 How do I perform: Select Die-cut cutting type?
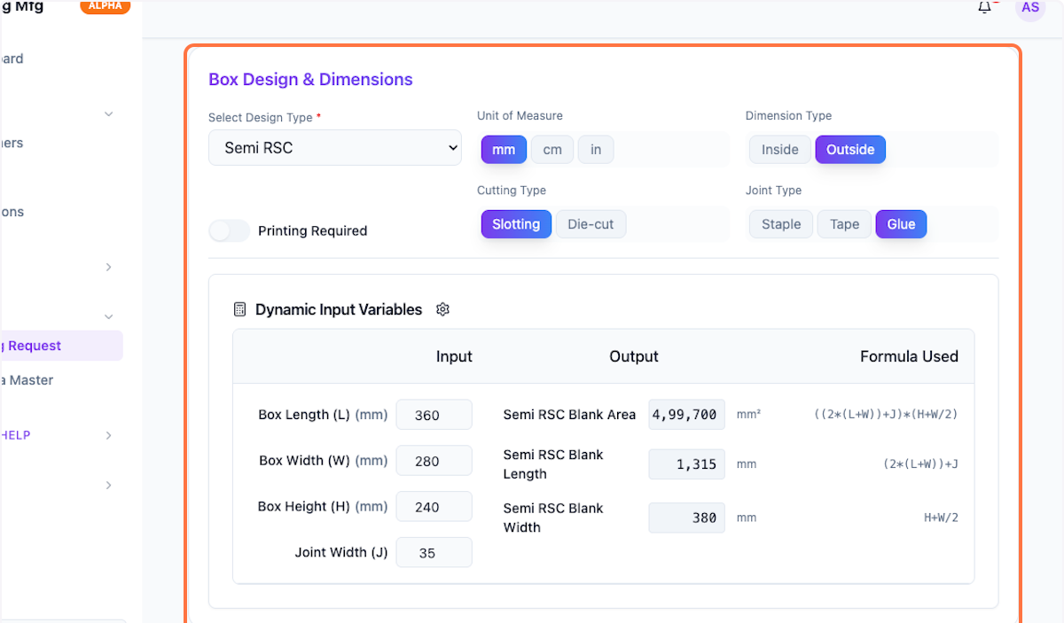pos(591,224)
